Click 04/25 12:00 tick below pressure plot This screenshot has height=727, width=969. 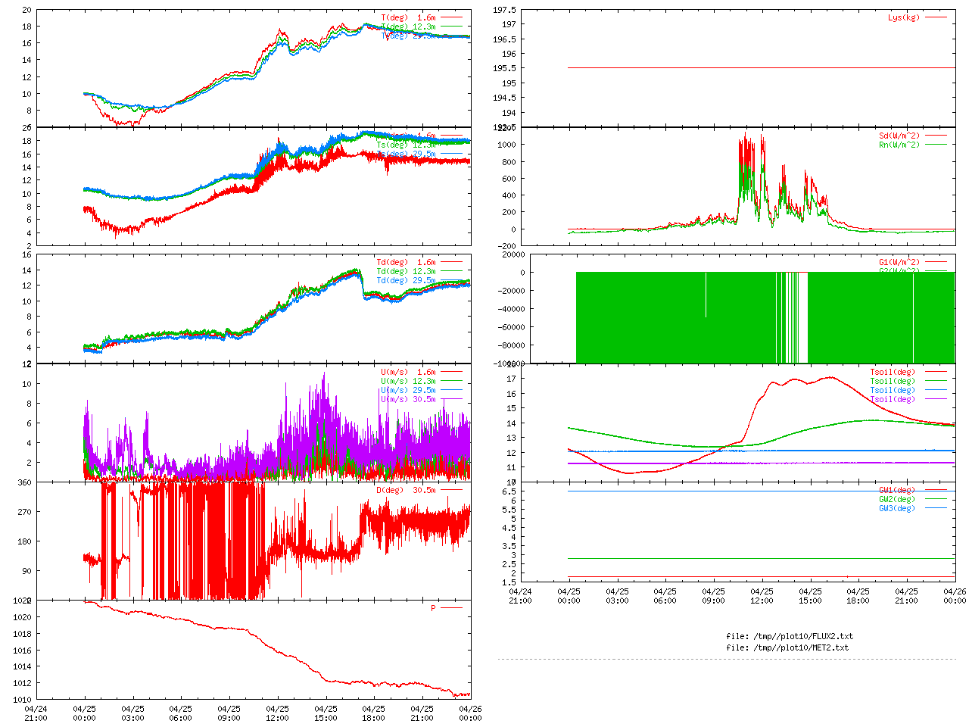(277, 713)
